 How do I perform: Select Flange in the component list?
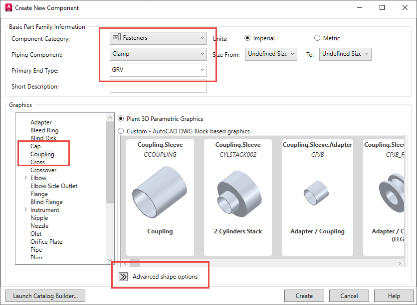38,194
